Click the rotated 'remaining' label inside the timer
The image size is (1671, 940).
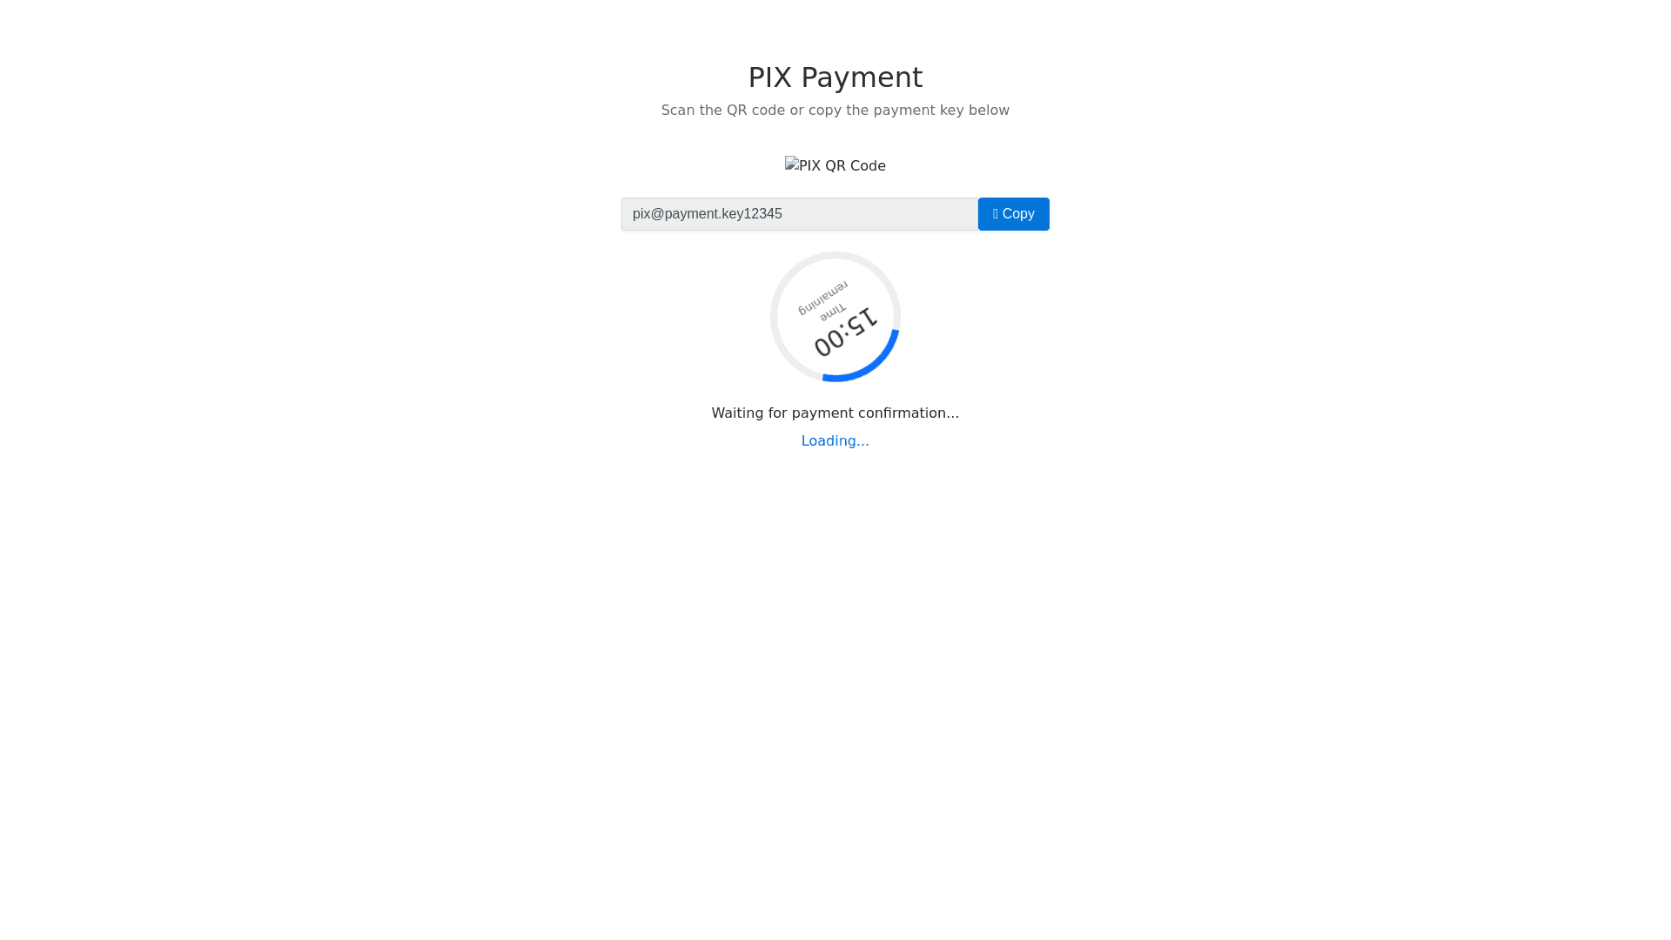click(822, 298)
